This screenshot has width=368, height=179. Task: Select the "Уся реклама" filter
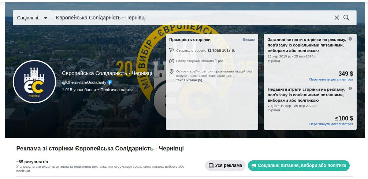(225, 165)
